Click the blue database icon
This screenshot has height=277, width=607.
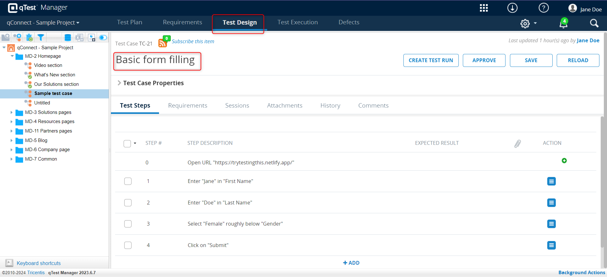coord(68,38)
